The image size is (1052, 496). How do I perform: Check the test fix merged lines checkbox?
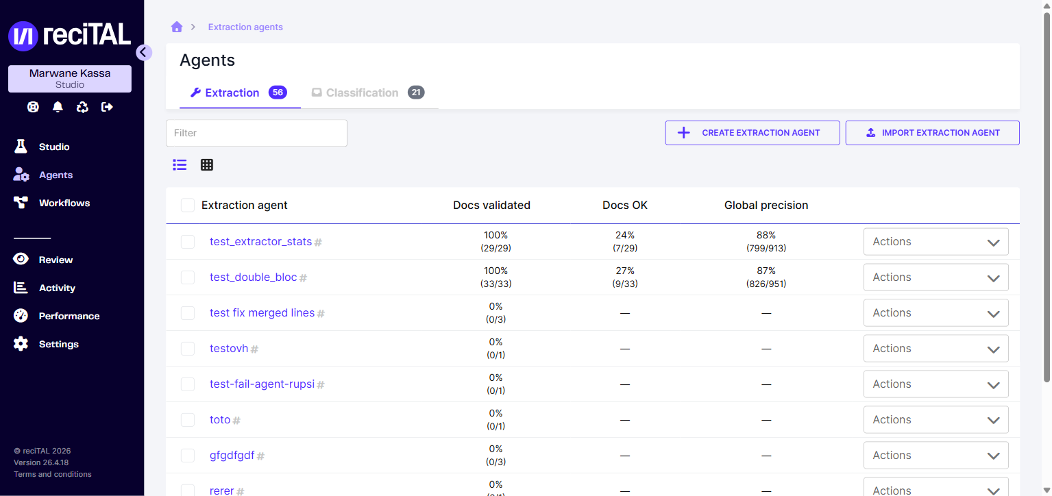pyautogui.click(x=188, y=313)
